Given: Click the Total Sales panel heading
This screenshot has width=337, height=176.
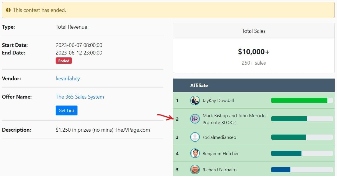Looking at the screenshot, I should (x=254, y=31).
